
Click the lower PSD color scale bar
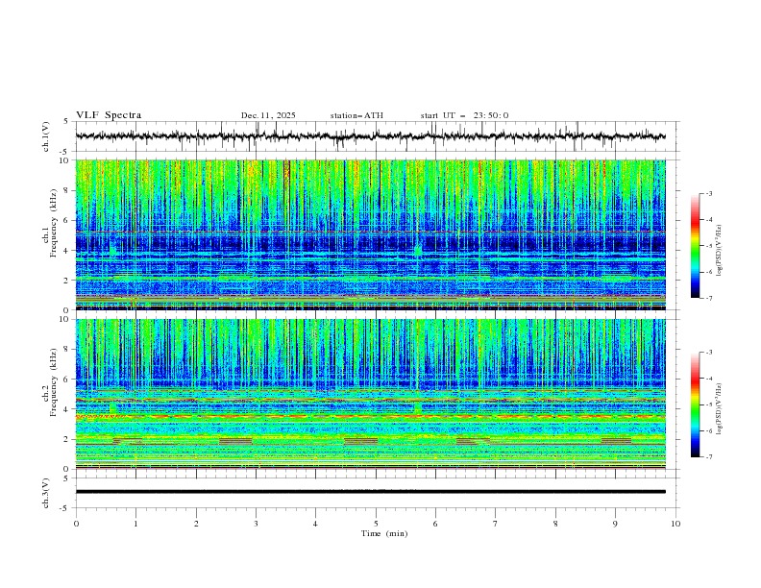tap(695, 404)
